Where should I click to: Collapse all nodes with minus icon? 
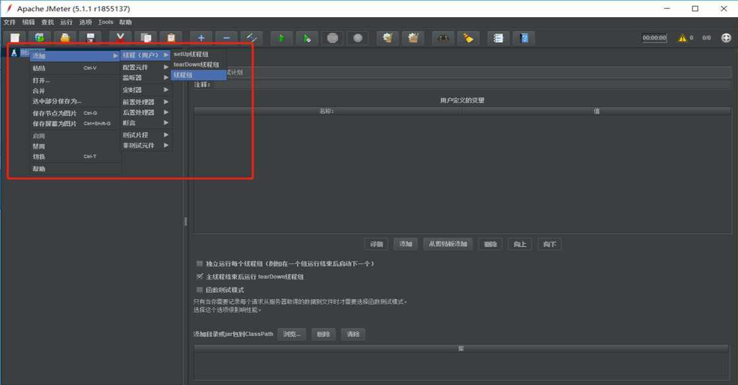[x=227, y=38]
